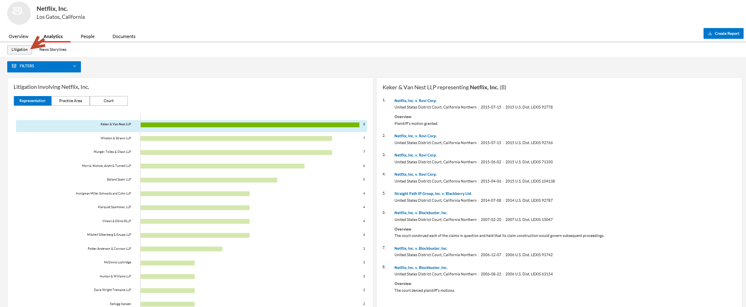The height and width of the screenshot is (307, 746).
Task: Open case 3 Netflix v. Rovi Corp.
Action: tap(415, 155)
